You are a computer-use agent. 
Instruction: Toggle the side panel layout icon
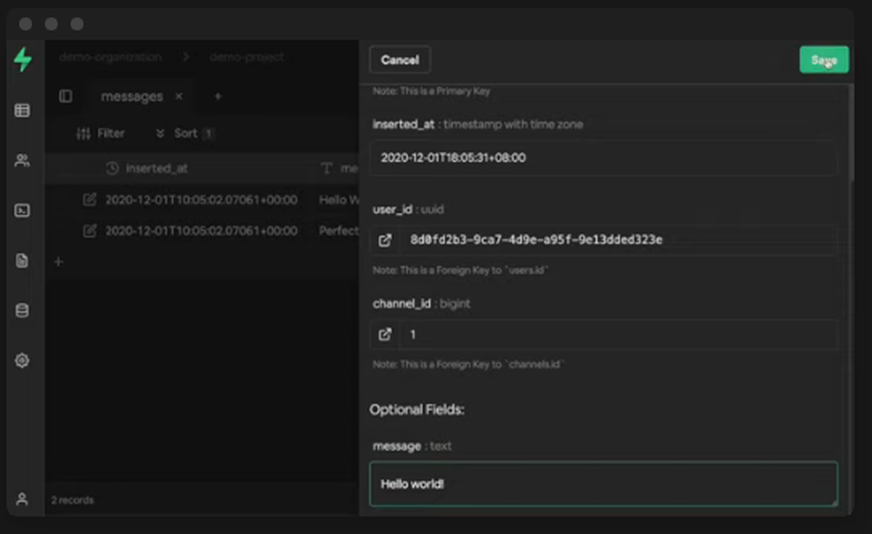coord(66,96)
